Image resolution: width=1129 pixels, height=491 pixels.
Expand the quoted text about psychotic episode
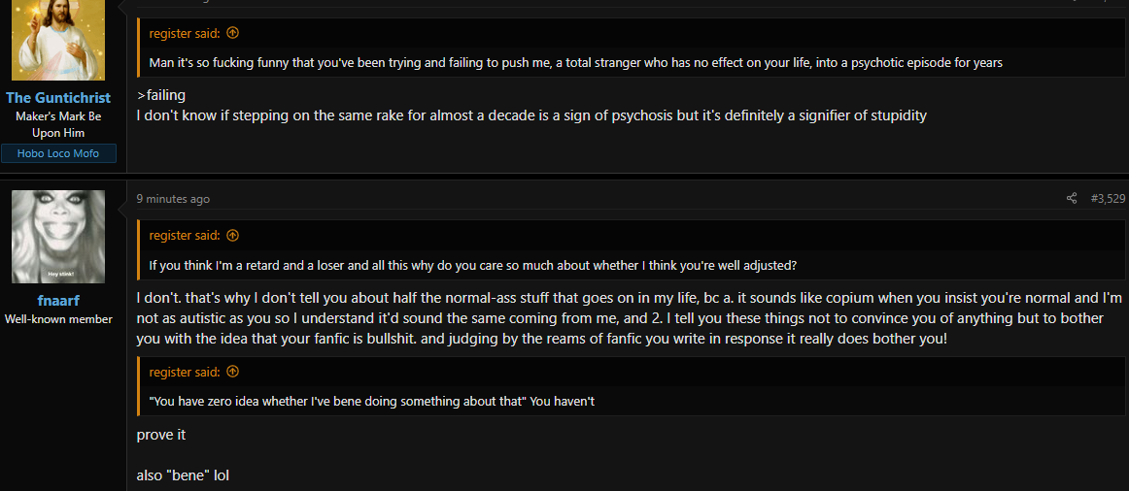click(575, 62)
